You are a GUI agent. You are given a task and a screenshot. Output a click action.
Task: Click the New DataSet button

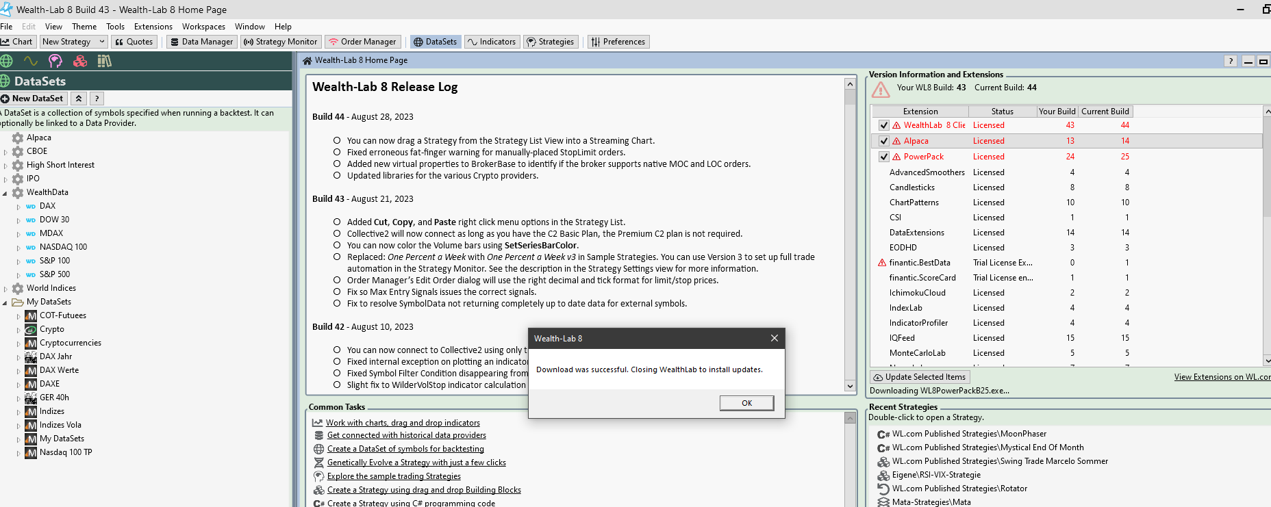[x=33, y=99]
